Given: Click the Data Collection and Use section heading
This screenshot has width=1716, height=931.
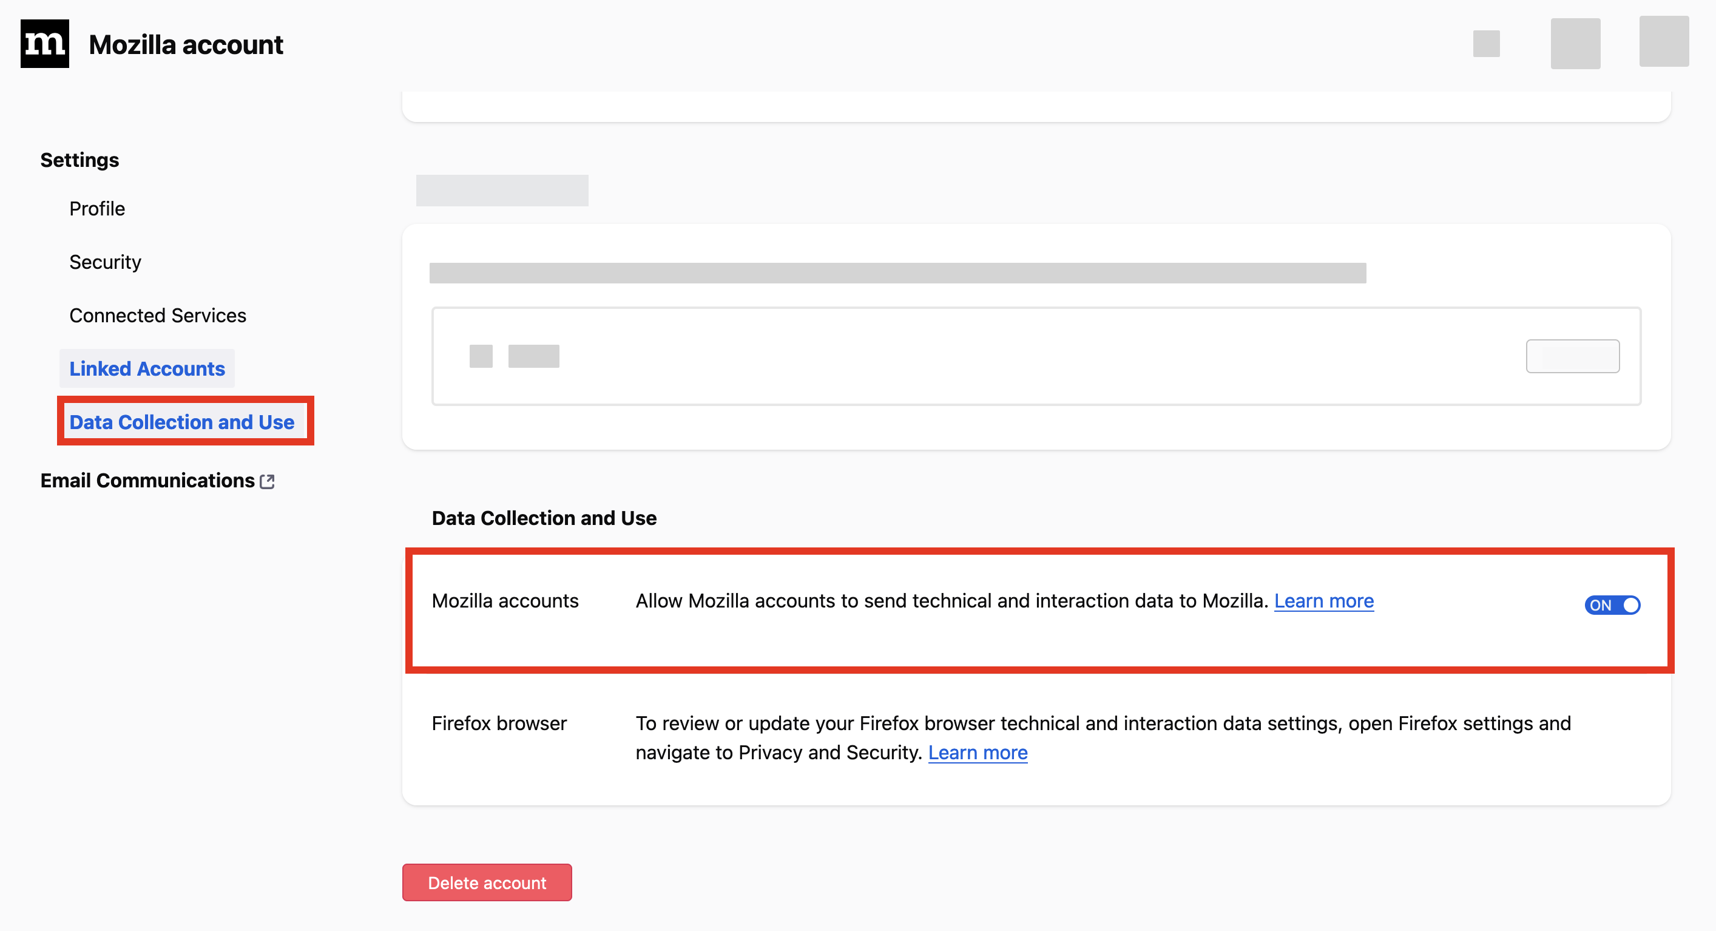Looking at the screenshot, I should click(x=544, y=518).
